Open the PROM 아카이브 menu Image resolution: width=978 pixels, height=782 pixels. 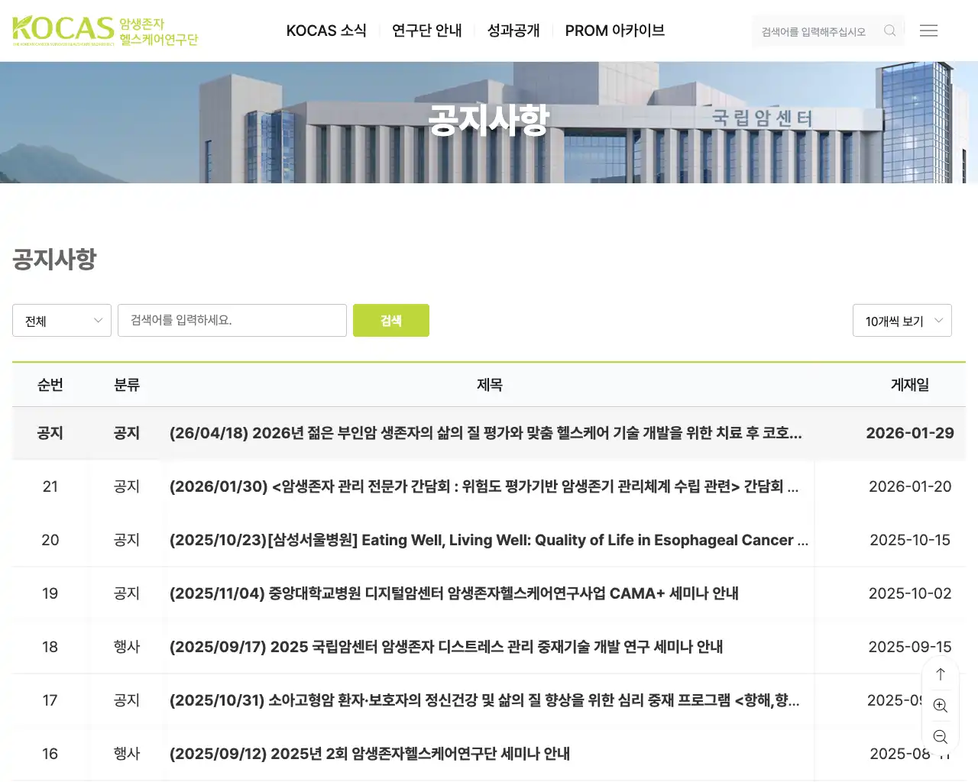click(x=614, y=31)
